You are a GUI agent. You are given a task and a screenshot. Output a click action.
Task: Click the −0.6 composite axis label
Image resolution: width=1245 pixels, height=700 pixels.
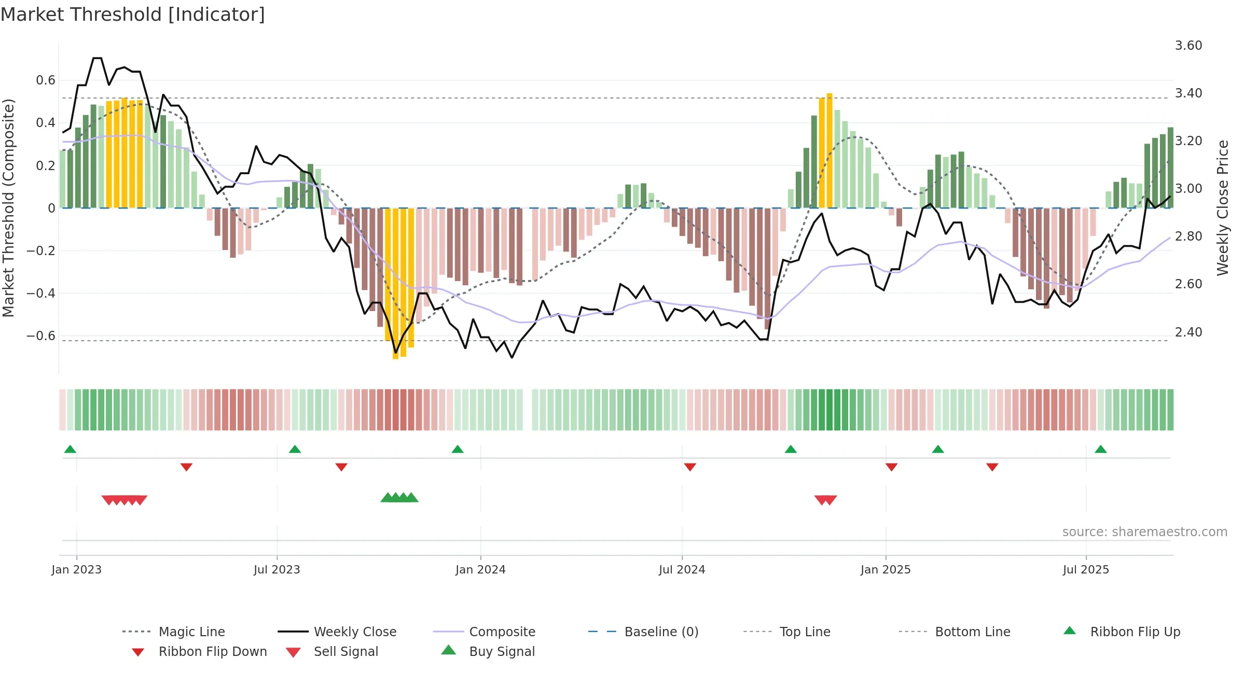pyautogui.click(x=41, y=336)
